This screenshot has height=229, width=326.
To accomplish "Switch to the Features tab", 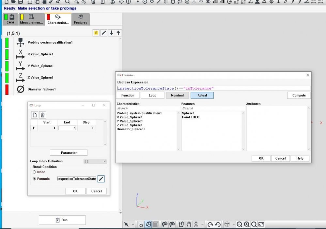I will (x=81, y=20).
